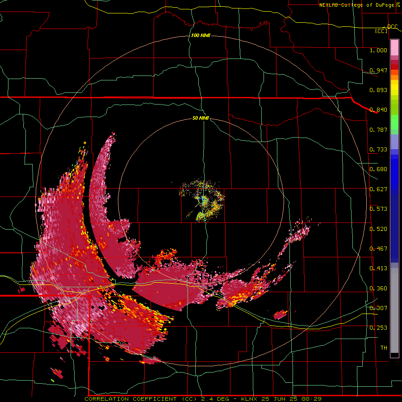Click the 0.520 legend value

tap(378, 229)
